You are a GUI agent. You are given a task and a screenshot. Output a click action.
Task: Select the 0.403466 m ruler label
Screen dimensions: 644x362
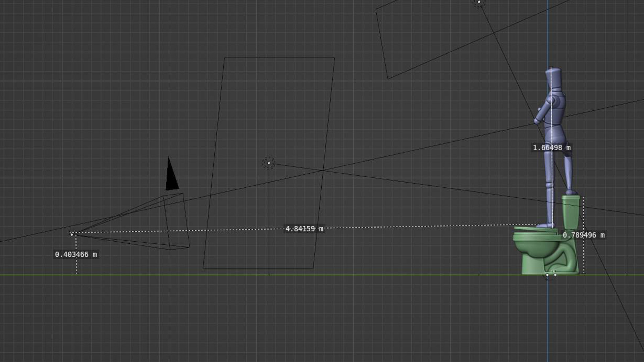tap(76, 254)
